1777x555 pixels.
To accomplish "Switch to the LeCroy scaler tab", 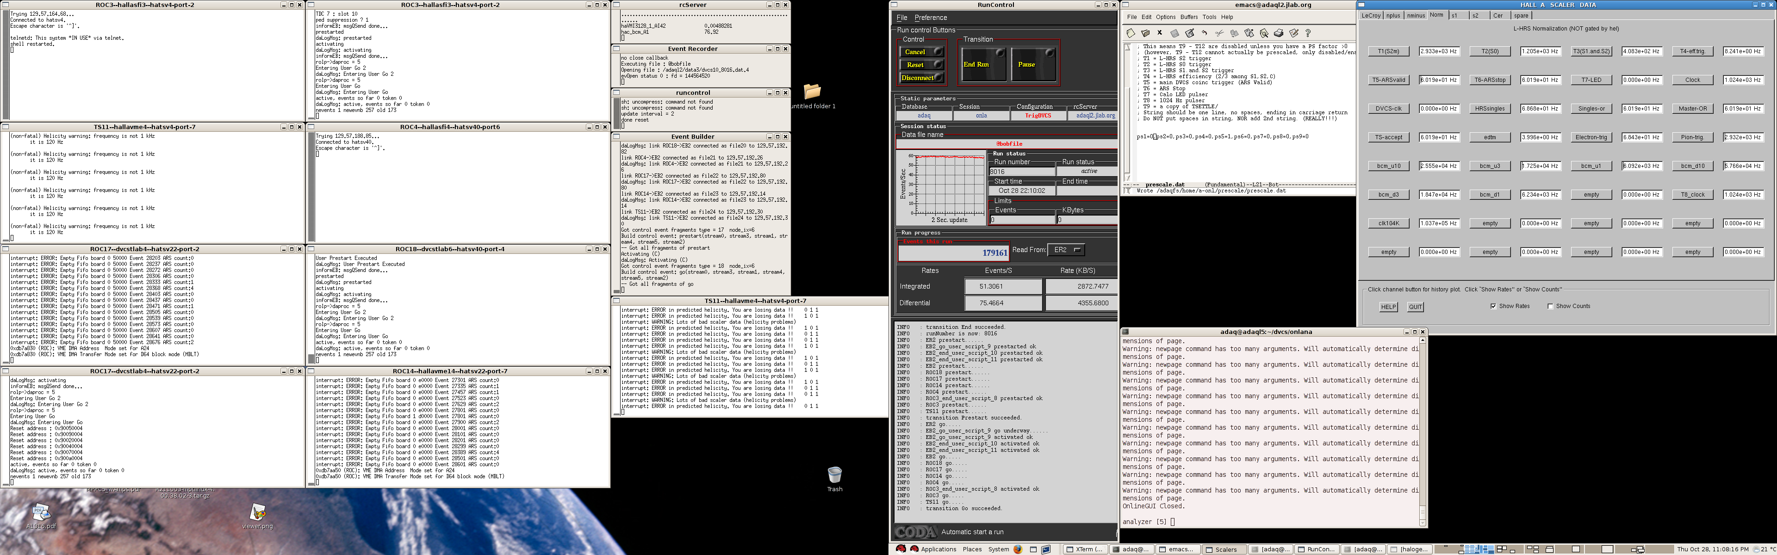I will (x=1371, y=15).
